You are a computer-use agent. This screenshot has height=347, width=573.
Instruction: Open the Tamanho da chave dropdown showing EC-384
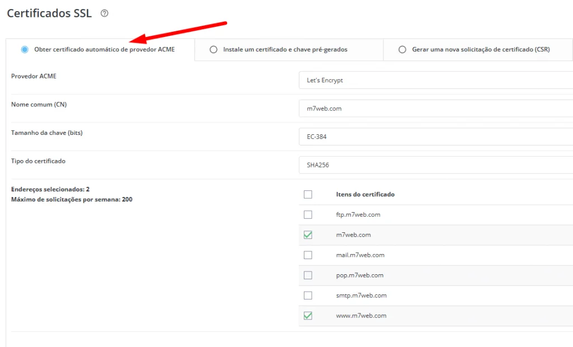coord(435,137)
